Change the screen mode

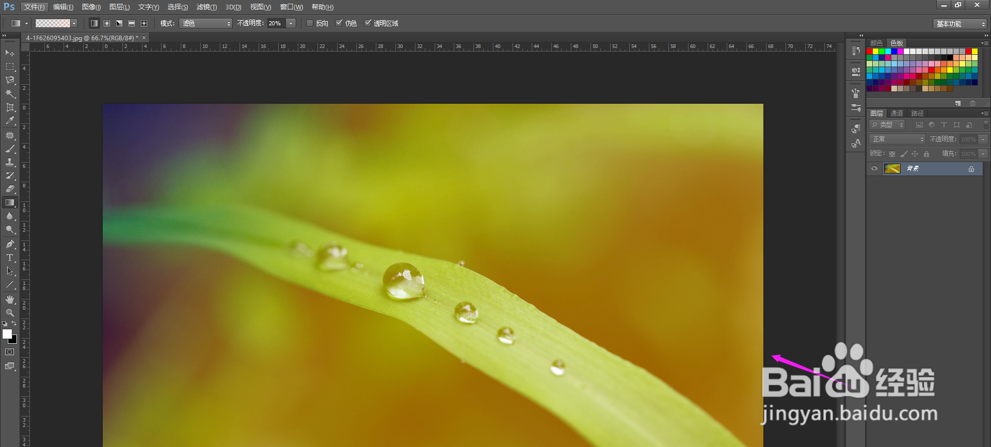[10, 366]
